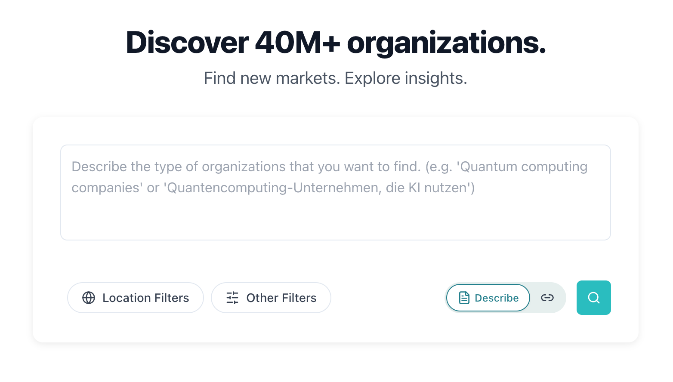Click the "Location Filters" text label
Screen dimensions: 673x382
[145, 298]
